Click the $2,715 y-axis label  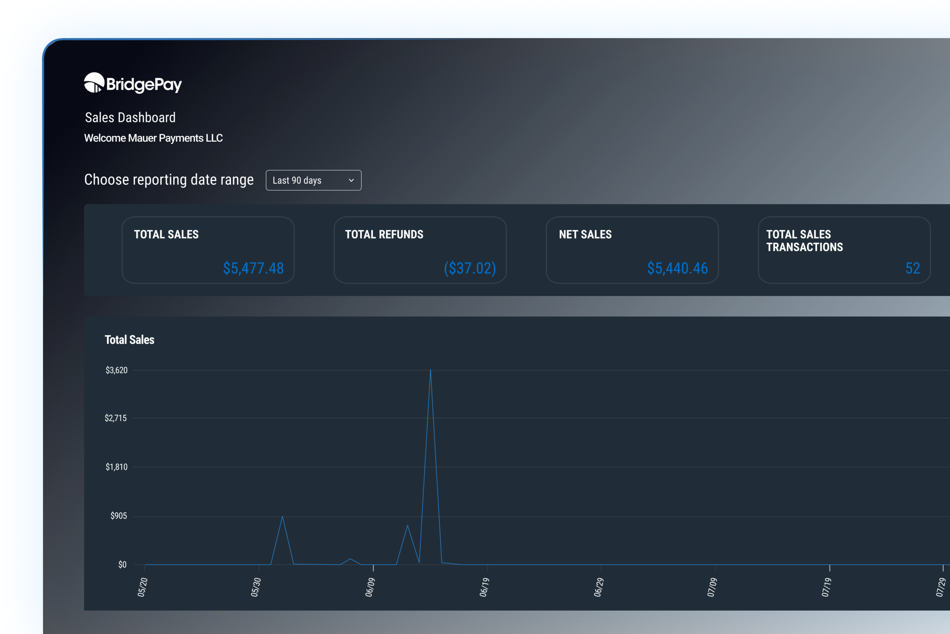pyautogui.click(x=116, y=418)
